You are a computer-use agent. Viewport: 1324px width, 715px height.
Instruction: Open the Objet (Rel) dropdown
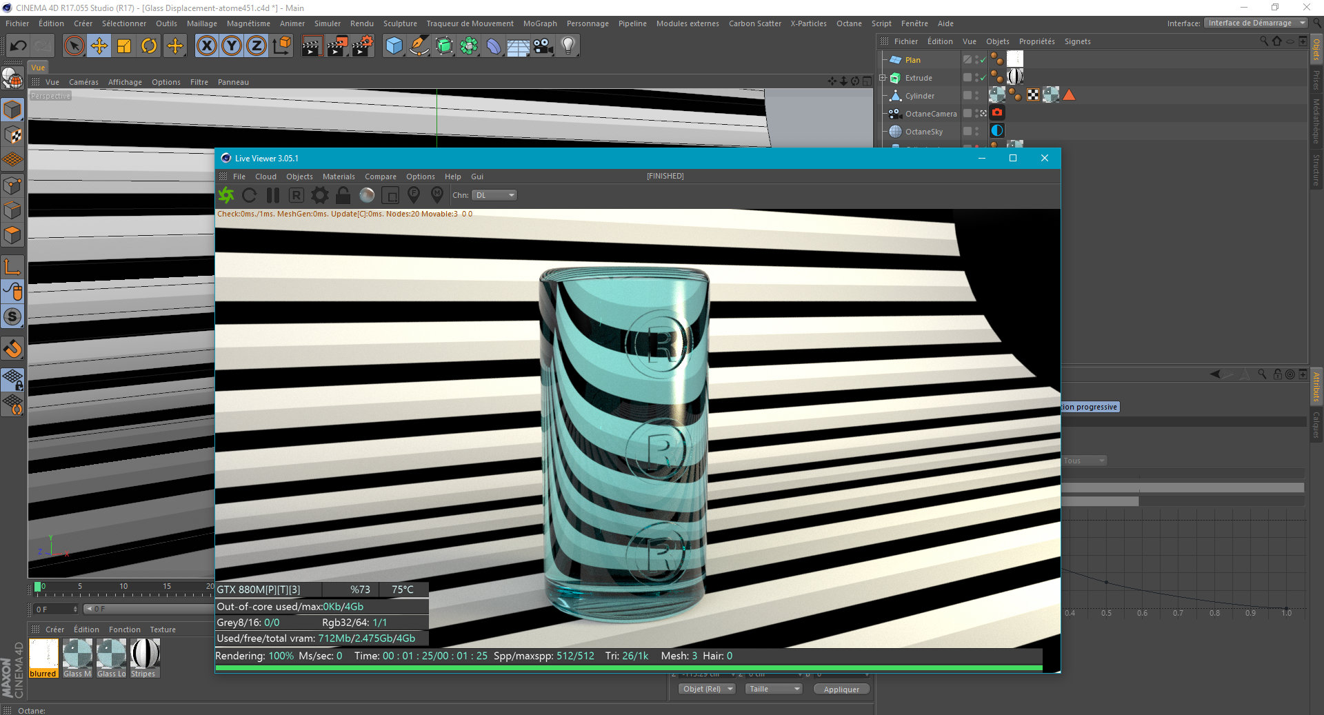pyautogui.click(x=707, y=689)
